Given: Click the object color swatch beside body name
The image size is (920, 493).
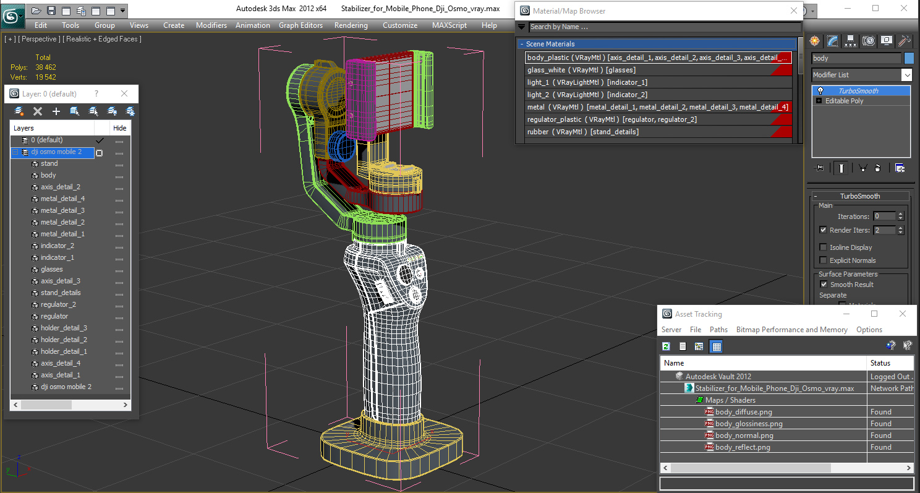Looking at the screenshot, I should click(908, 58).
